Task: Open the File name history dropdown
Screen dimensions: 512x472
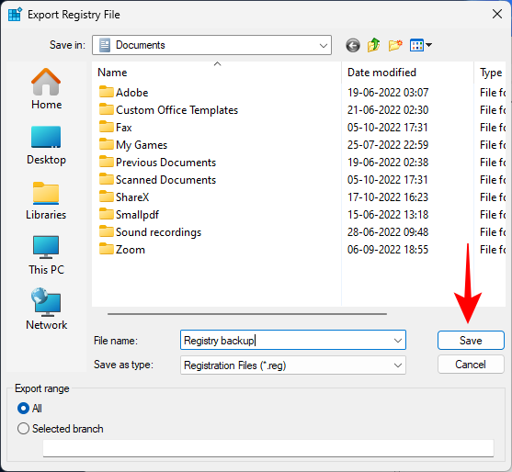Action: click(x=398, y=341)
